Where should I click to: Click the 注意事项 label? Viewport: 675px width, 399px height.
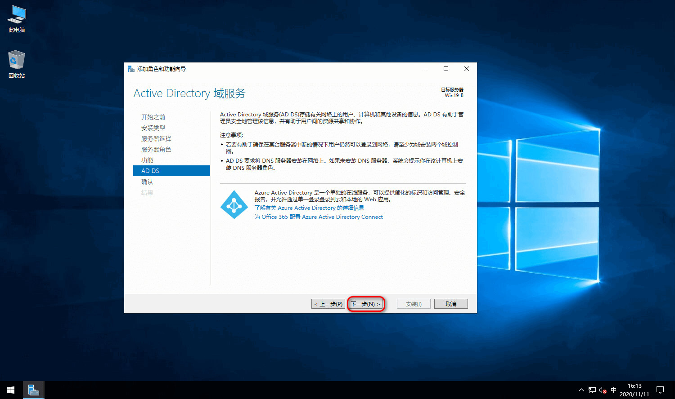(231, 135)
